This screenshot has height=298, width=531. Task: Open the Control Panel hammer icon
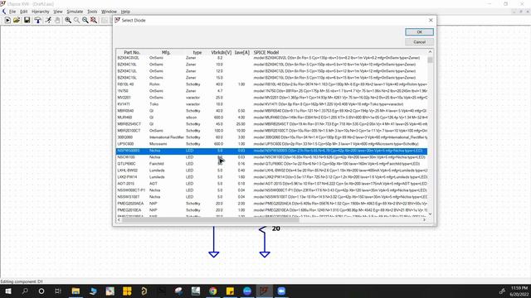[x=37, y=20]
